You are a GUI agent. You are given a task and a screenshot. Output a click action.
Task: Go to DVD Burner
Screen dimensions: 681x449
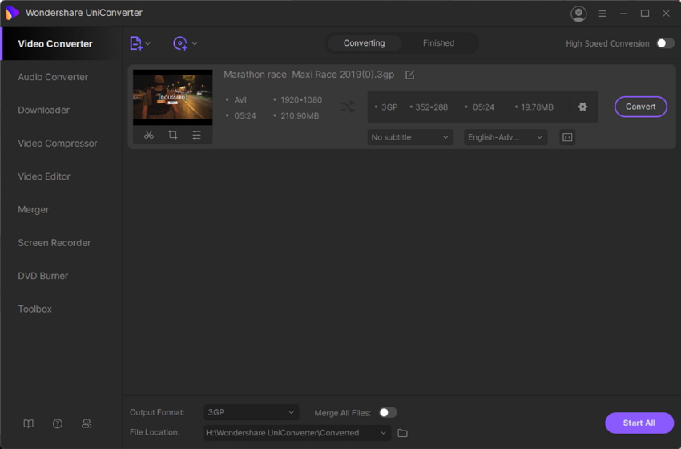point(43,276)
